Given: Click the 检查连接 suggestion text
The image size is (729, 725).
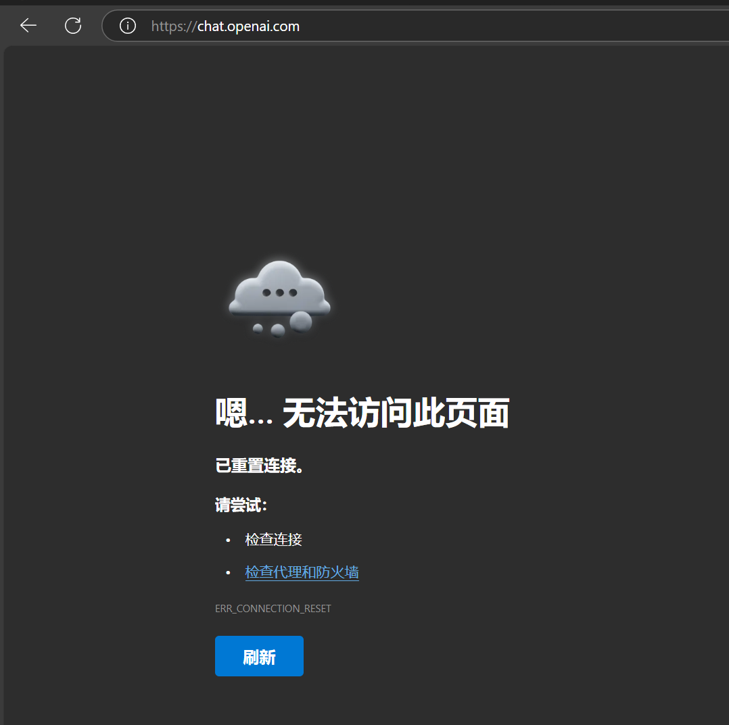Looking at the screenshot, I should [x=273, y=540].
